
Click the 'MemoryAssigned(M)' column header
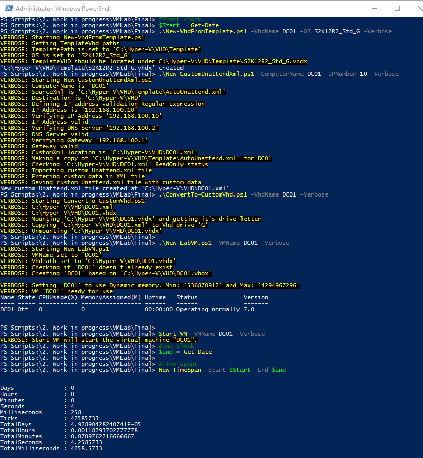pyautogui.click(x=111, y=297)
